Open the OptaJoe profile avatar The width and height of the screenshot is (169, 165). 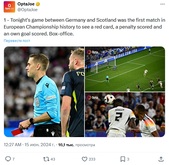click(x=9, y=7)
